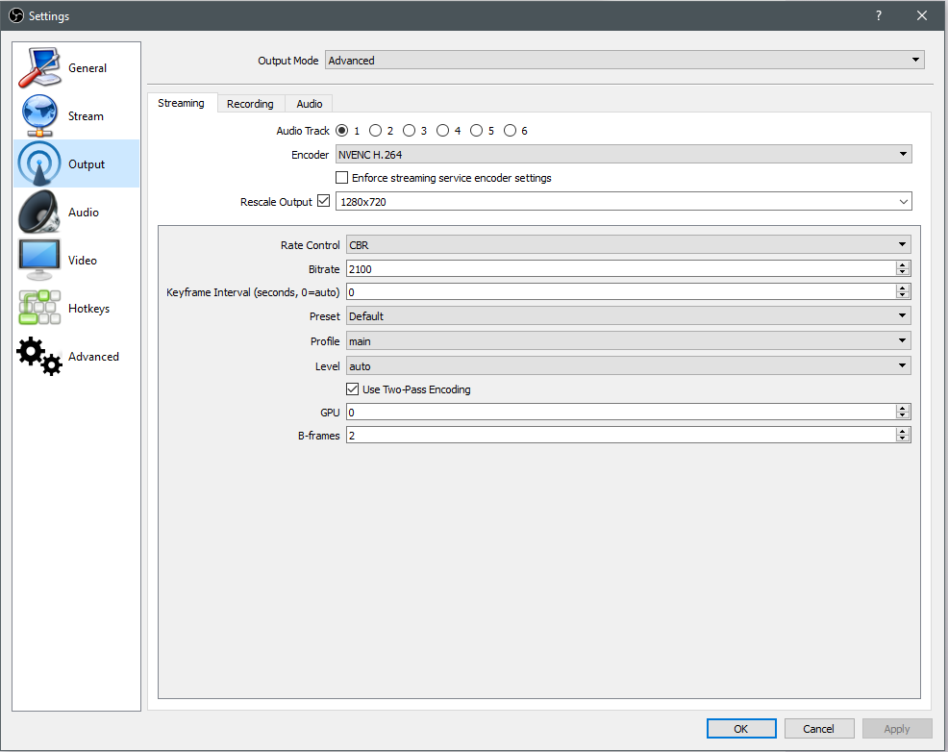Open the Video monitor icon
Image resolution: width=948 pixels, height=752 pixels.
click(x=39, y=260)
